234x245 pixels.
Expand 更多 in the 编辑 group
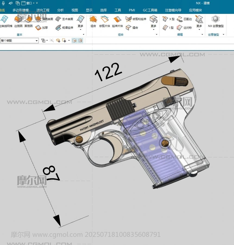pyautogui.click(x=199, y=23)
